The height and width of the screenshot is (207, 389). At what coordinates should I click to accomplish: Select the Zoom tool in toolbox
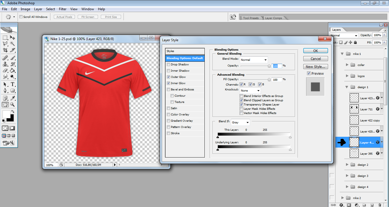pos(13,104)
